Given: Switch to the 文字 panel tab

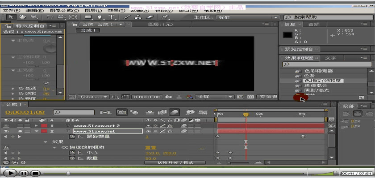Looking at the screenshot, I should 331,58.
